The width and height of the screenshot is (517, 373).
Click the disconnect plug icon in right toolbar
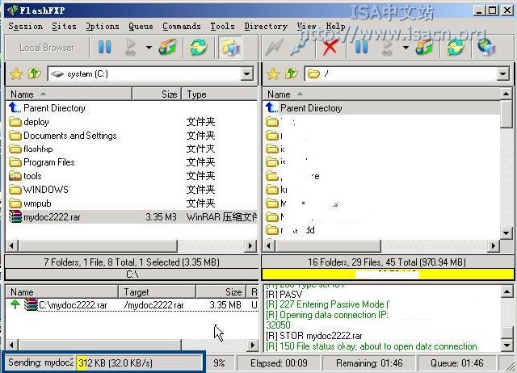coord(301,47)
